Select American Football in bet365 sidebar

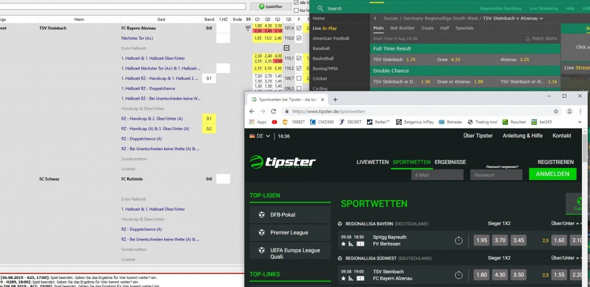(331, 39)
